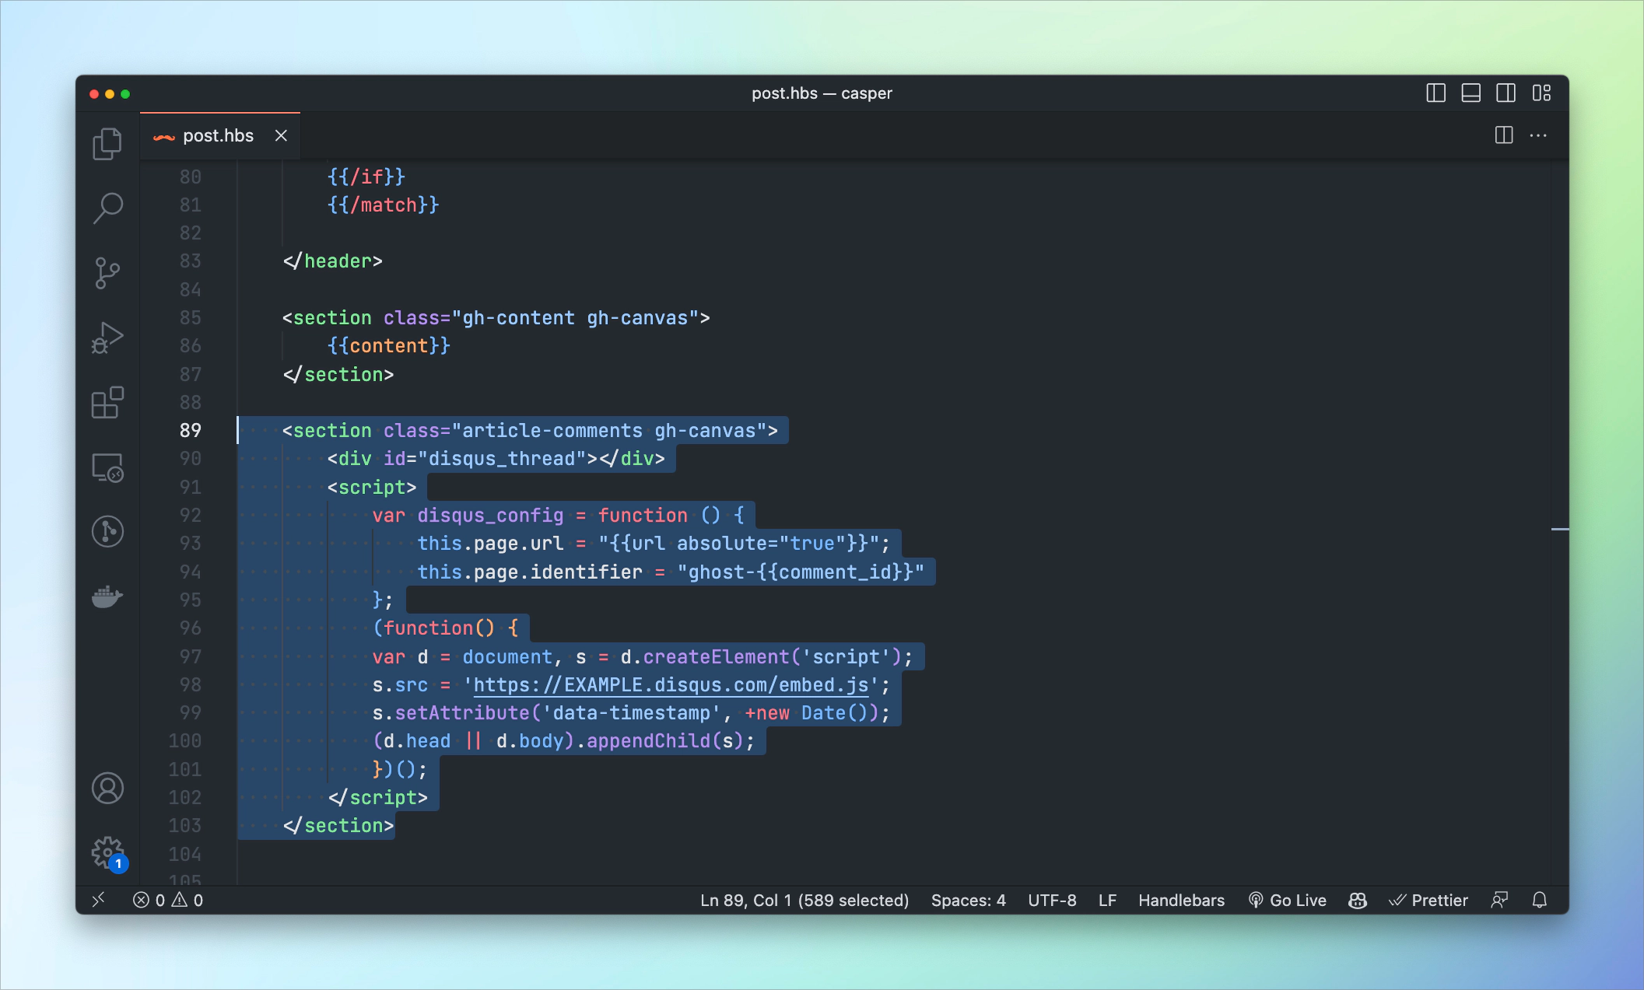Toggle the primary side bar
1644x990 pixels.
click(1435, 93)
